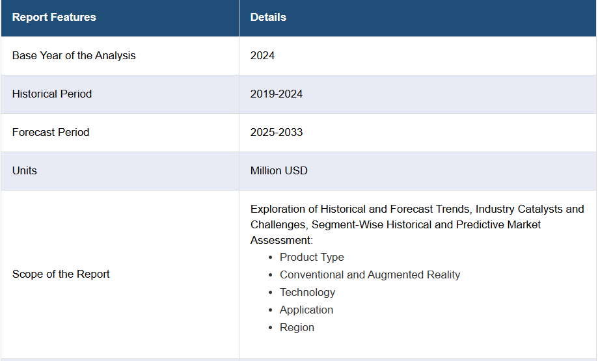598x361 pixels.
Task: Click the Details column header
Action: point(268,17)
